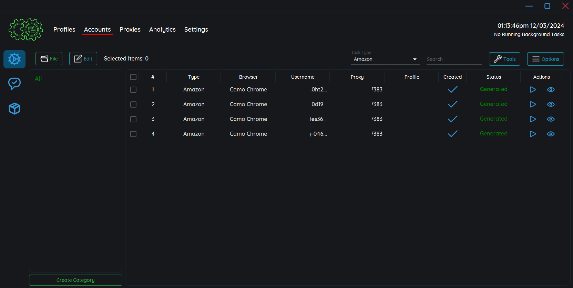Check the checkbox for account row 1
The height and width of the screenshot is (288, 573).
pos(133,90)
